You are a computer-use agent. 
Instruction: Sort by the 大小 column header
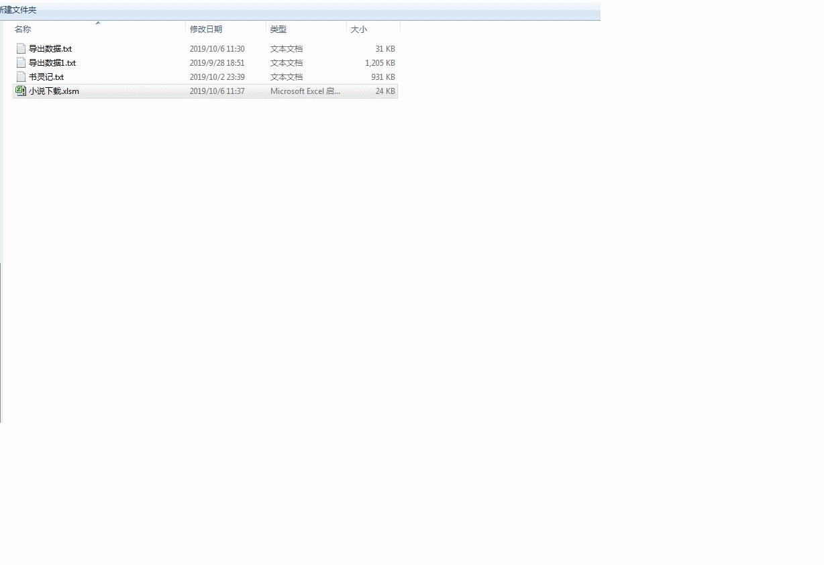359,30
